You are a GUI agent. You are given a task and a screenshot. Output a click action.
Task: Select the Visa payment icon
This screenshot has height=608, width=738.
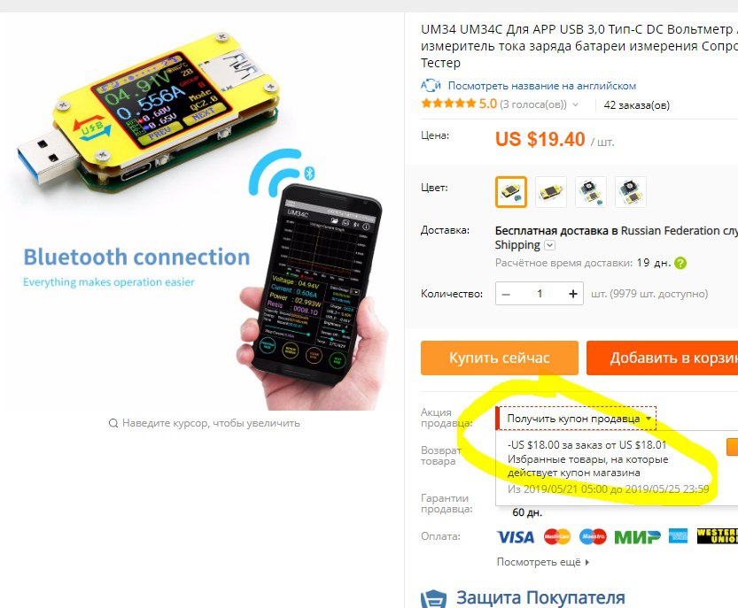516,536
